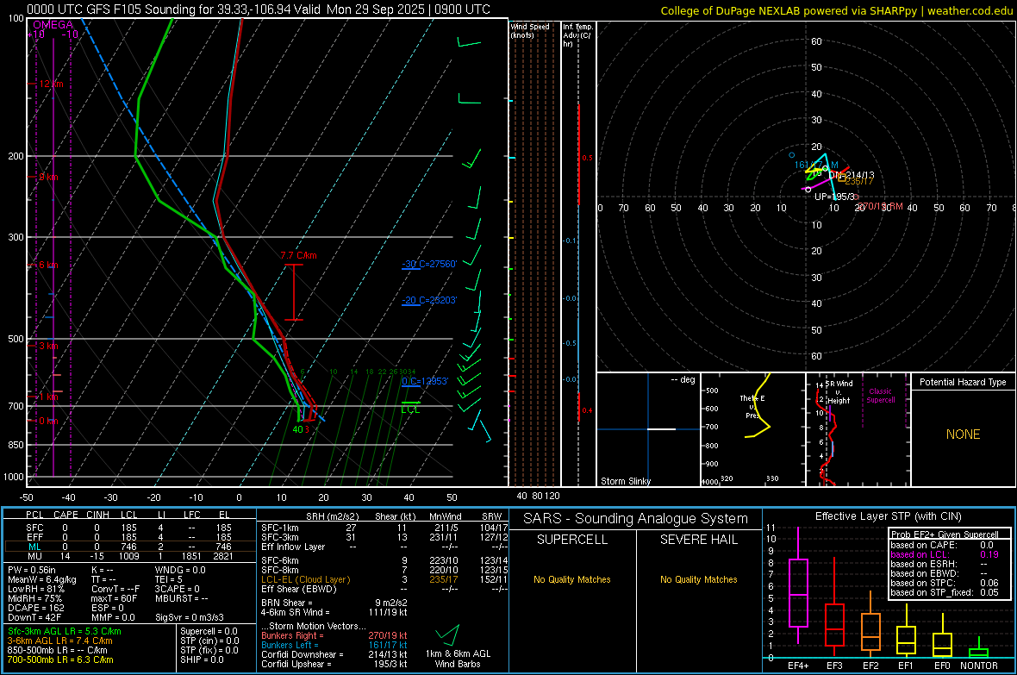The height and width of the screenshot is (675, 1017).
Task: Click the Potential Hazard Type header
Action: coord(963,382)
